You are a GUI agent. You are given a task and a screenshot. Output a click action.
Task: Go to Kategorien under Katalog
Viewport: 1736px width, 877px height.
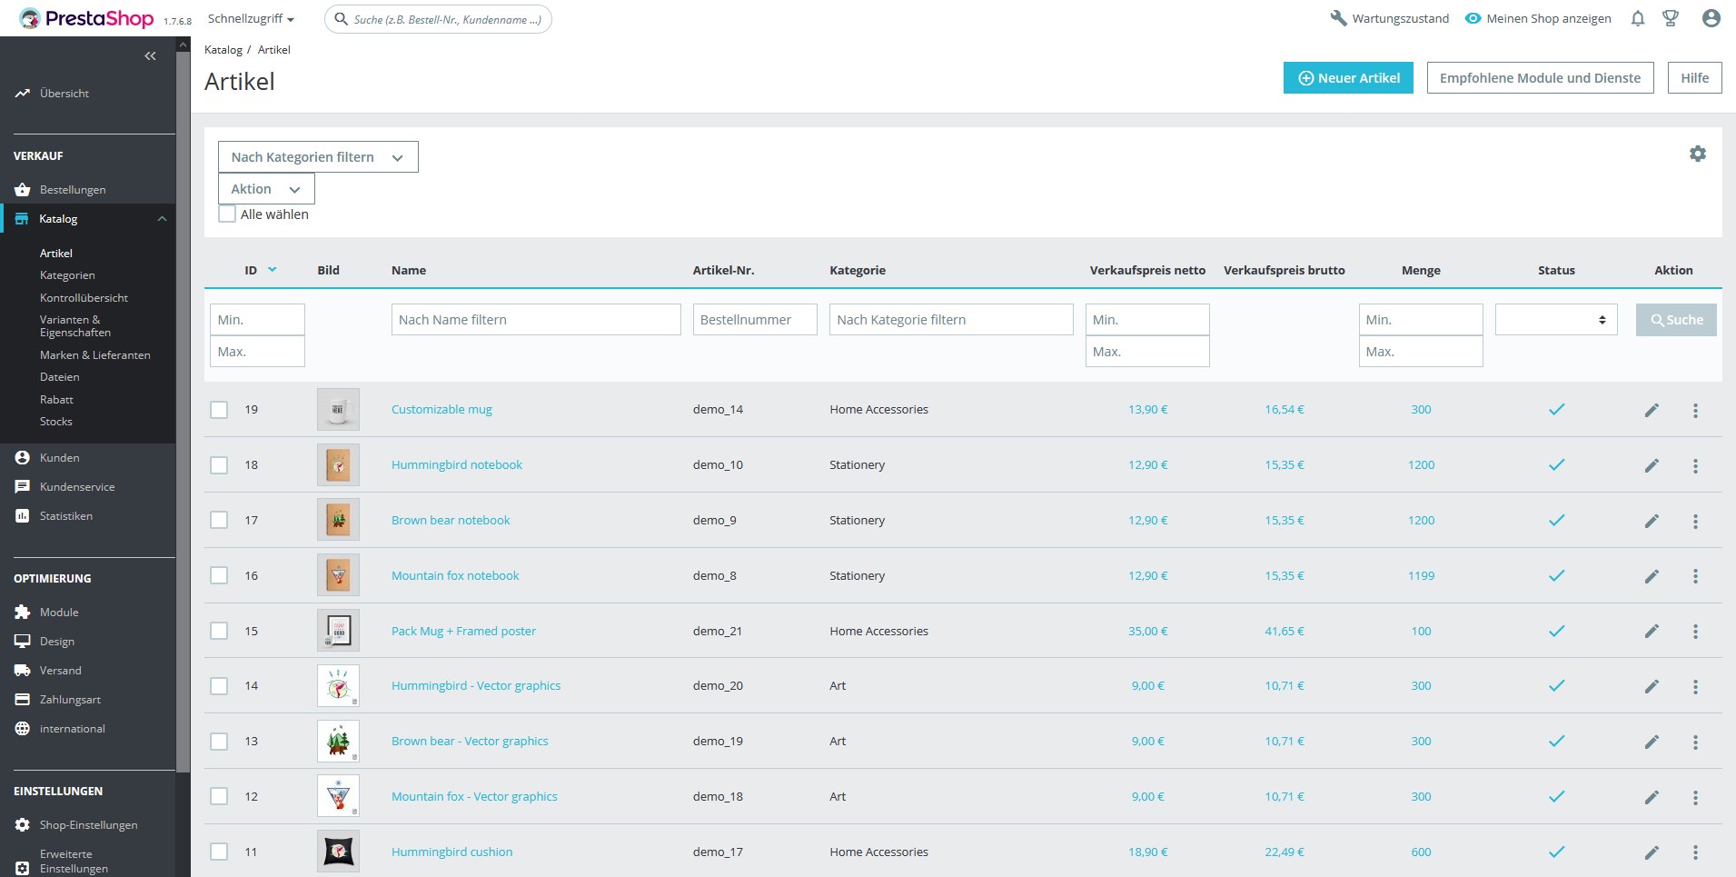(67, 275)
